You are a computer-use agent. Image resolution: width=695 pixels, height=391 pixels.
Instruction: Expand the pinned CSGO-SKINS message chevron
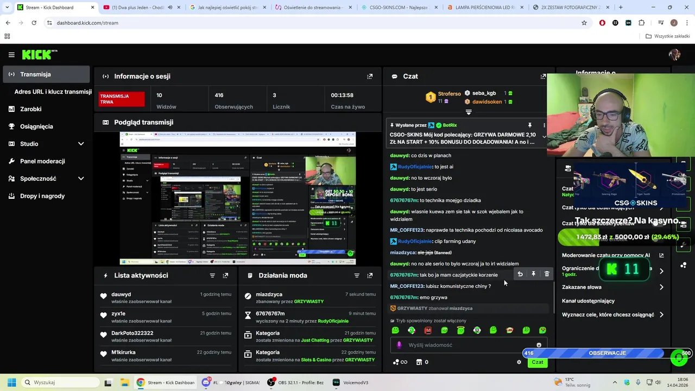[544, 137]
